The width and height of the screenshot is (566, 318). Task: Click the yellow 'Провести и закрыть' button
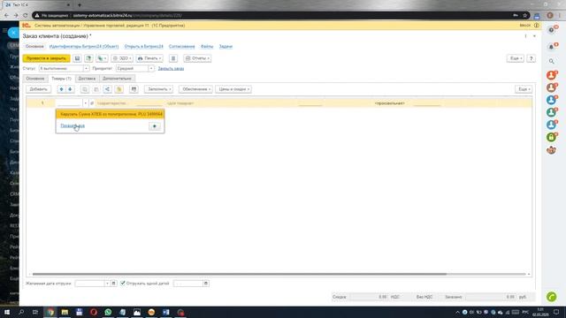(x=46, y=58)
